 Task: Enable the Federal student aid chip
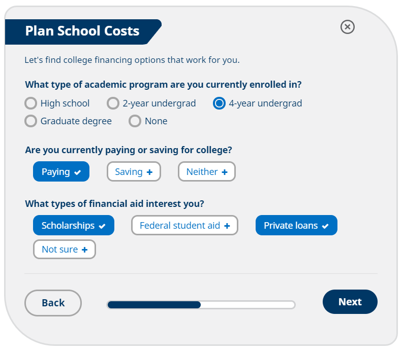[184, 225]
